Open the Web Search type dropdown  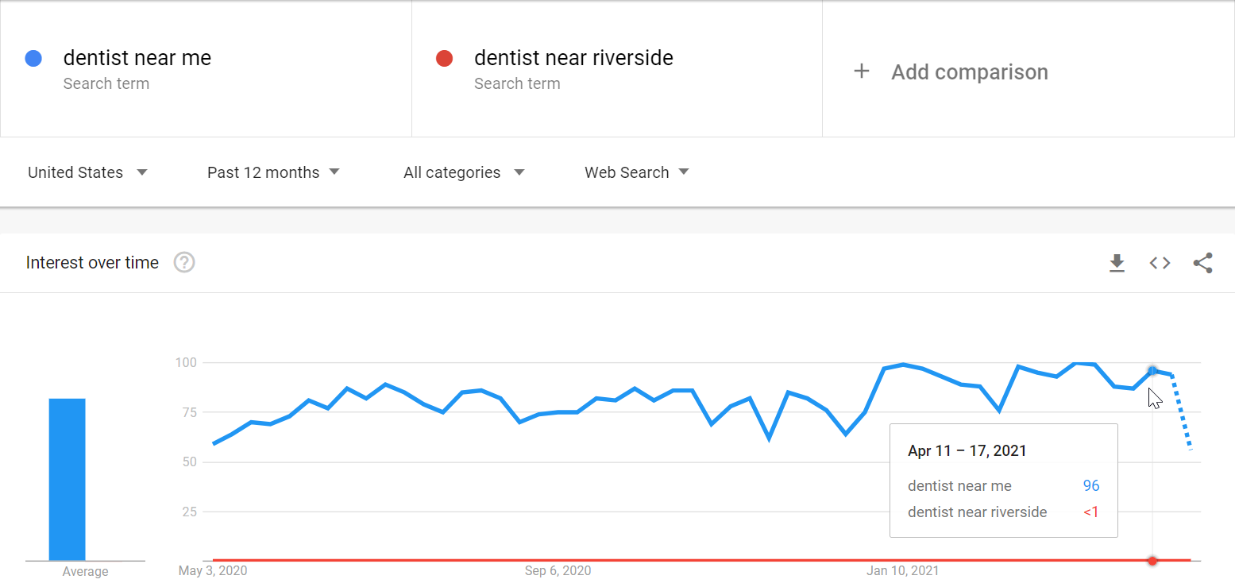[637, 172]
